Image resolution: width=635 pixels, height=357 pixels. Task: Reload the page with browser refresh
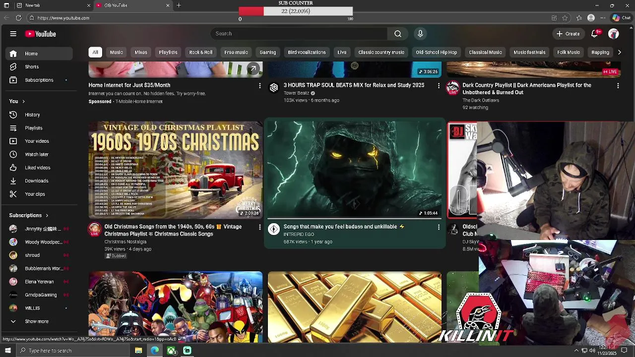[18, 18]
